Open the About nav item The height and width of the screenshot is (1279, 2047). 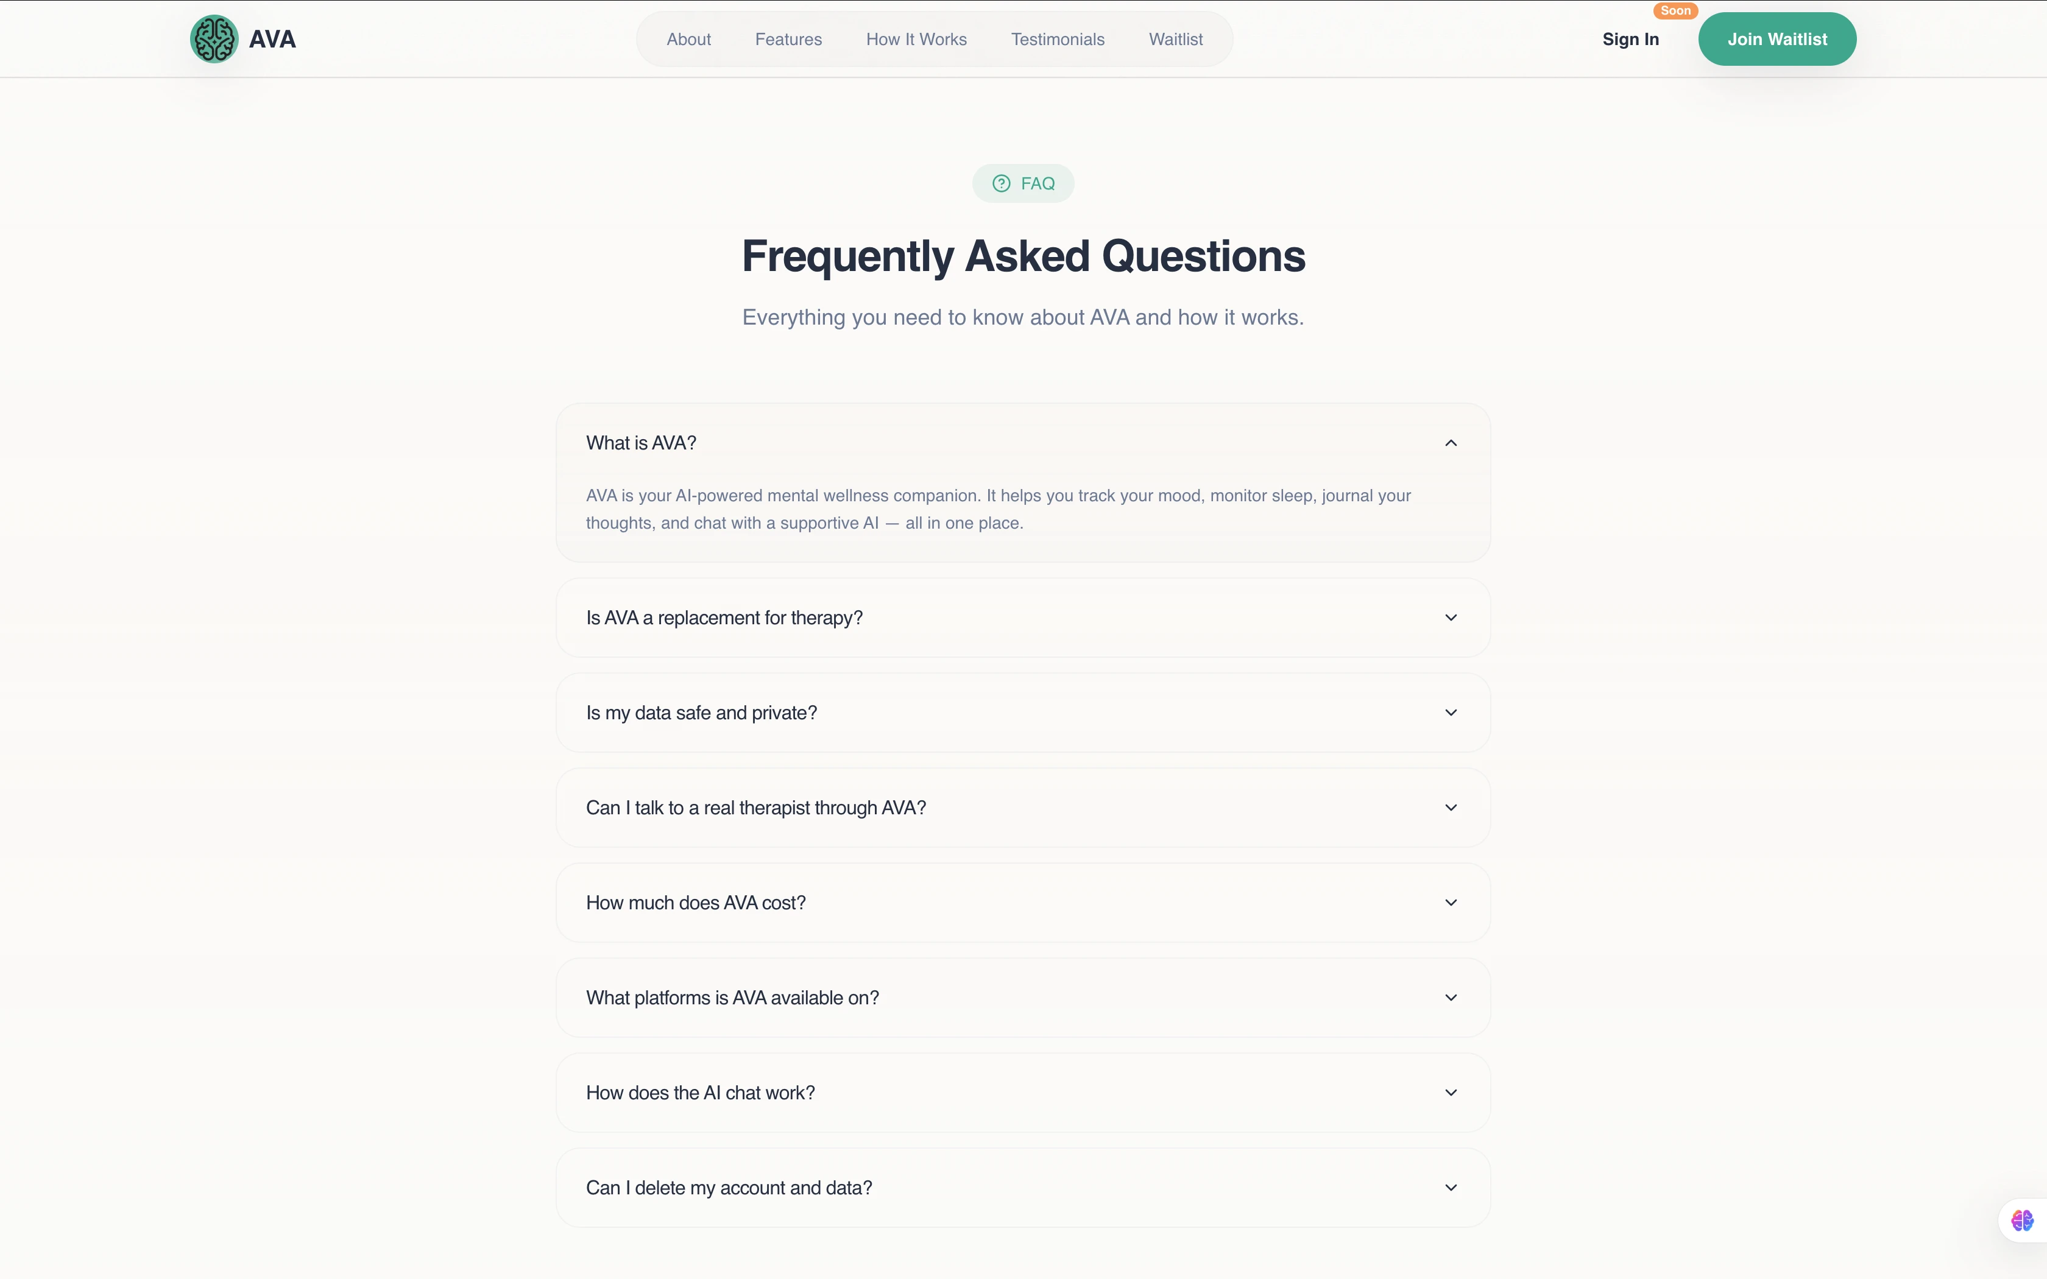point(688,40)
